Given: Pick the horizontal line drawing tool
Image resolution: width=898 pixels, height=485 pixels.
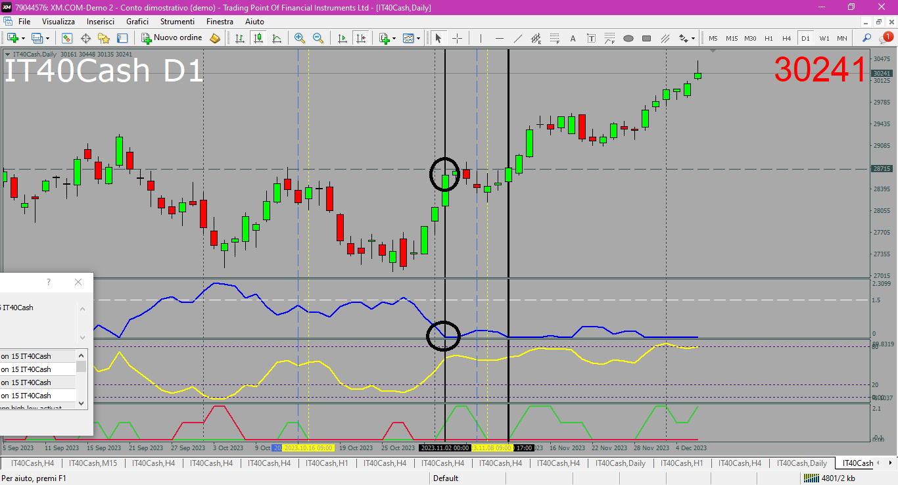Looking at the screenshot, I should click(x=499, y=38).
